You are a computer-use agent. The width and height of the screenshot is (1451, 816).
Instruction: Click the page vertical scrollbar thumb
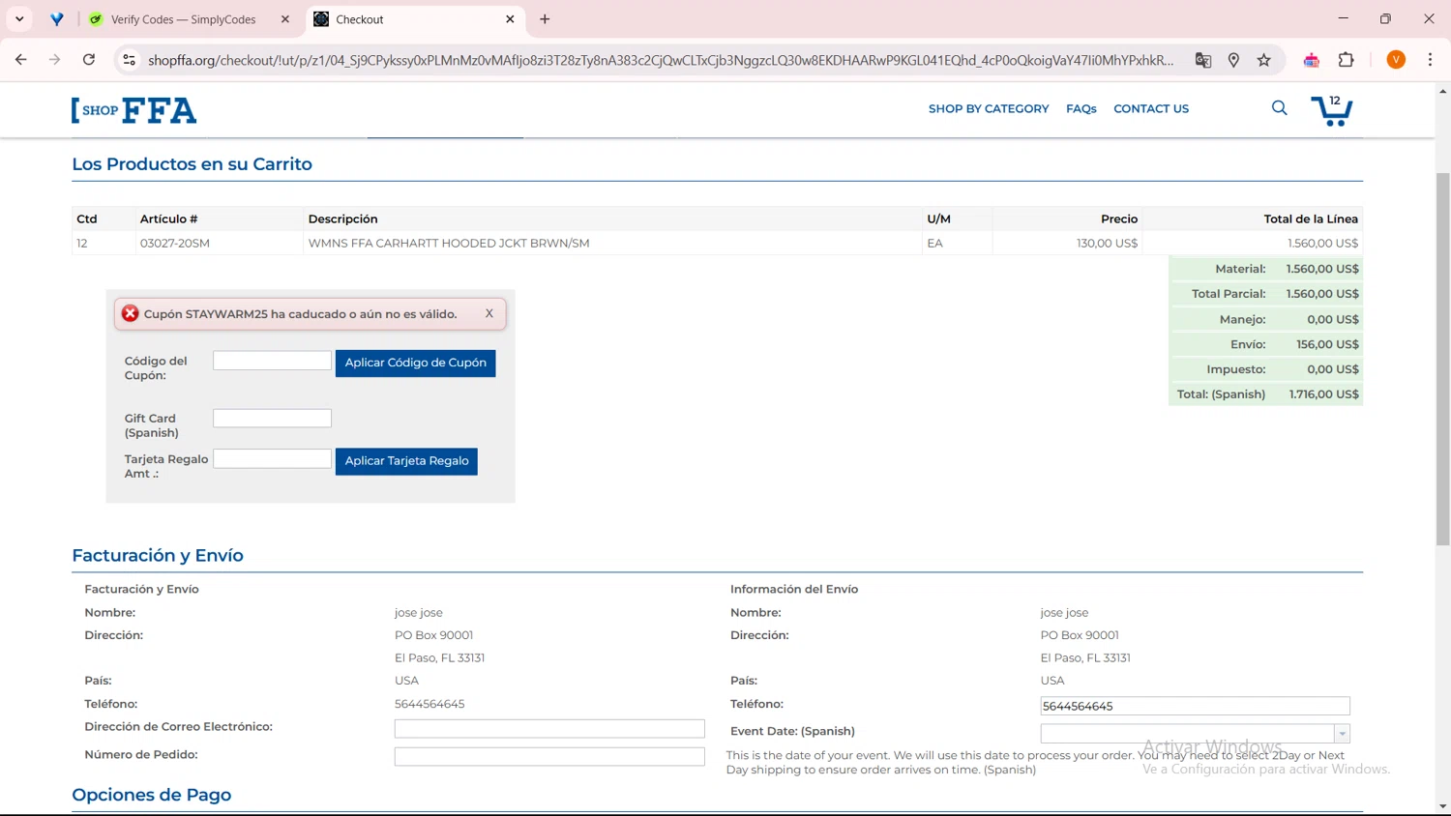tap(1442, 359)
